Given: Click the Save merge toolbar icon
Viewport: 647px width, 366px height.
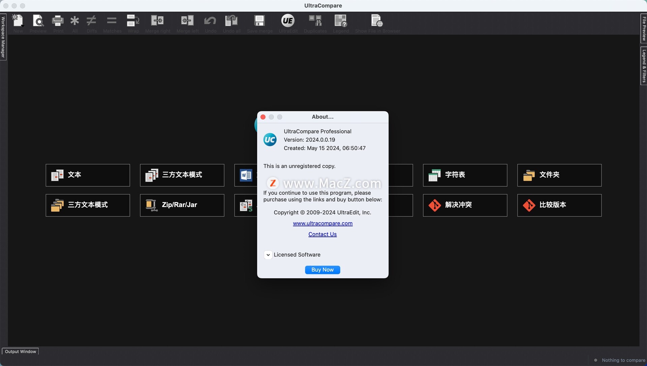Looking at the screenshot, I should tap(259, 21).
